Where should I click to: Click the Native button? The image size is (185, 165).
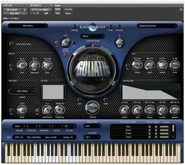coord(68,14)
